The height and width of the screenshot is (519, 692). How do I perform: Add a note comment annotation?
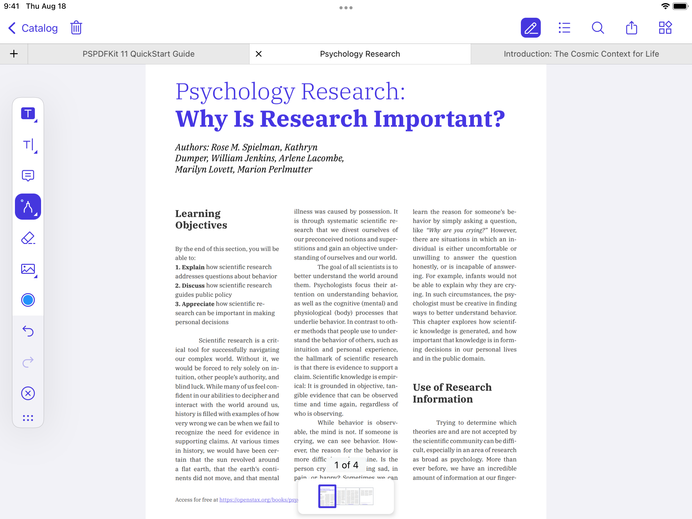click(28, 175)
